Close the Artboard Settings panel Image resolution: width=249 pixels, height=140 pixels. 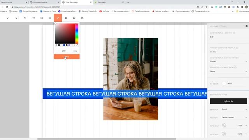(246, 26)
